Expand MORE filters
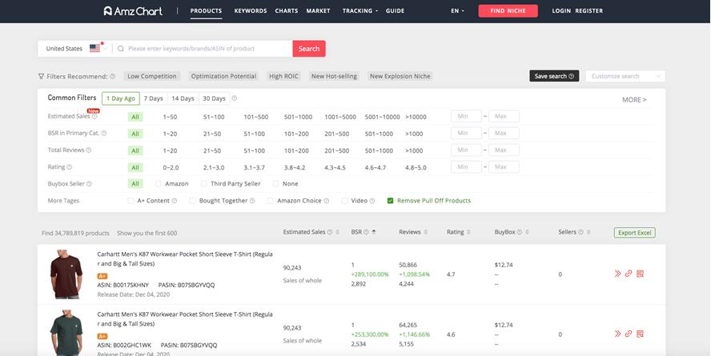This screenshot has height=356, width=711. [x=634, y=100]
